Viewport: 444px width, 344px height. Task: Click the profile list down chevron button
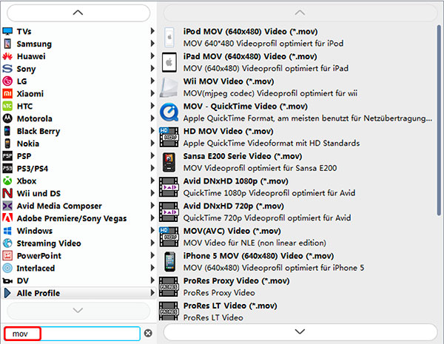click(300, 332)
